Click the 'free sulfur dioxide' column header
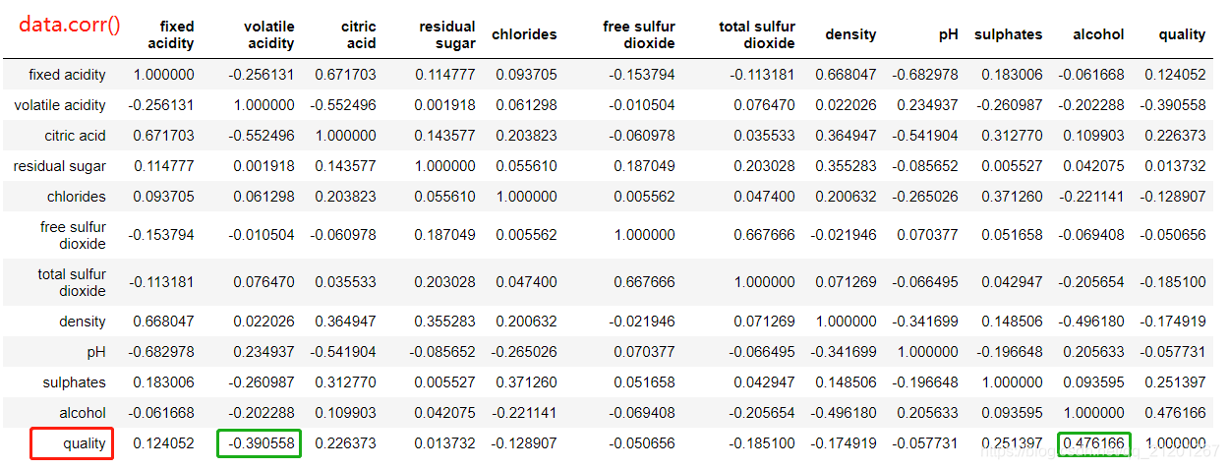Image resolution: width=1229 pixels, height=469 pixels. 639,34
